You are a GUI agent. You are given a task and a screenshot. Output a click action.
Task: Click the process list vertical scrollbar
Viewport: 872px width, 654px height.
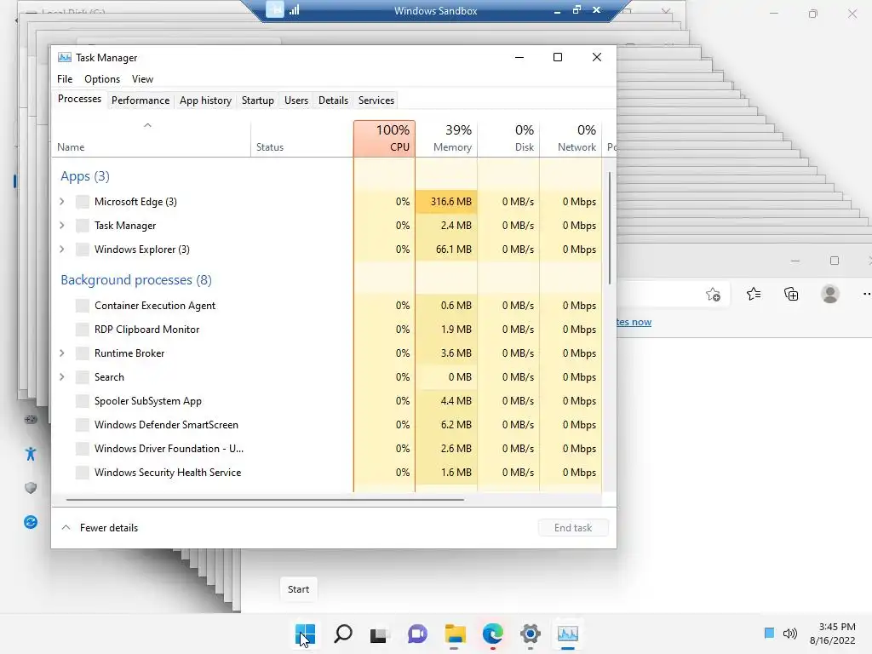(x=610, y=228)
